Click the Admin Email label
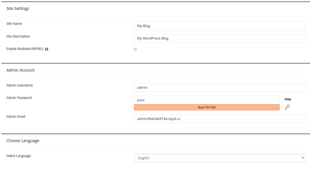The height and width of the screenshot is (172, 312). click(x=16, y=117)
